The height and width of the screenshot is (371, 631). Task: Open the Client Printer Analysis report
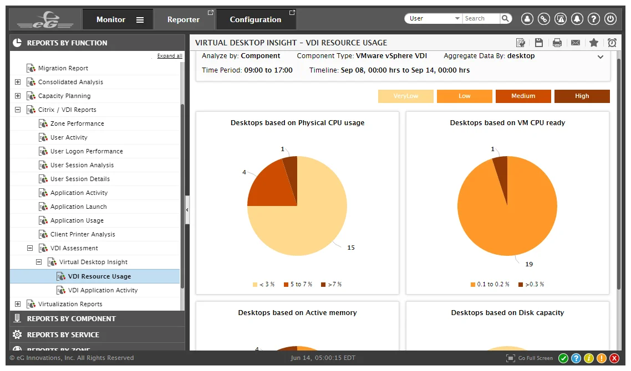83,234
